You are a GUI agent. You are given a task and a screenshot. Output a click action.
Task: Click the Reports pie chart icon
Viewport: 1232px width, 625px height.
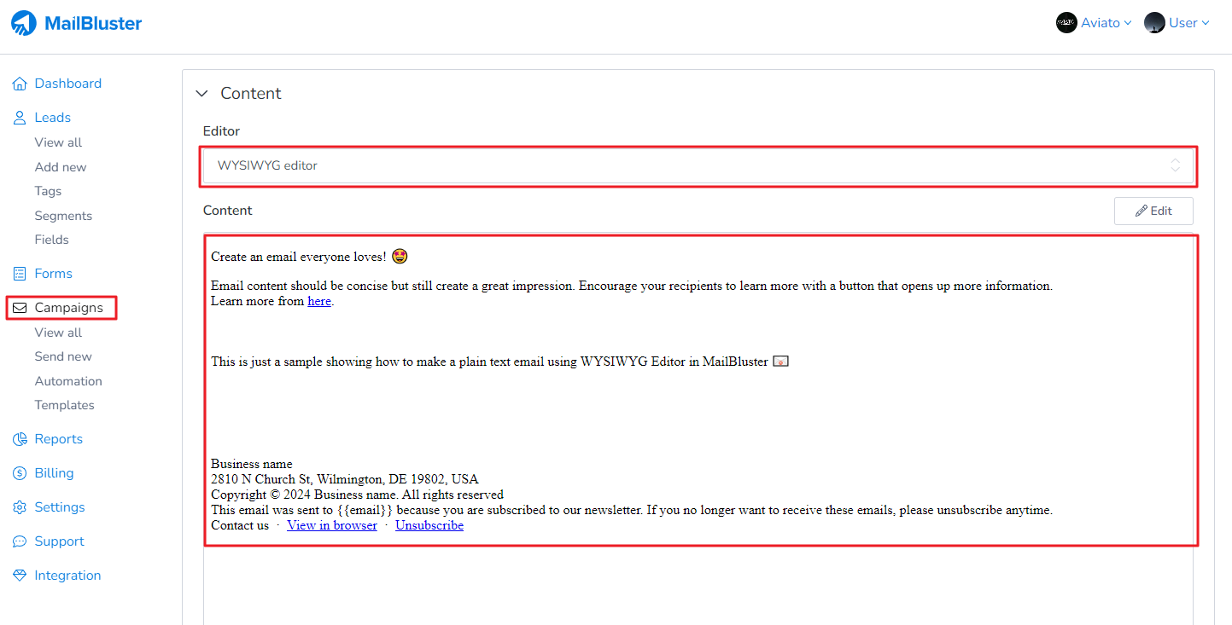point(20,439)
